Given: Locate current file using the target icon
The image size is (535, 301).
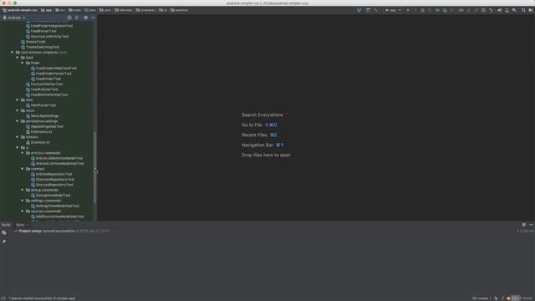Looking at the screenshot, I should [69, 18].
